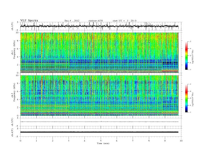The image size is (204, 158).
Task: Click the ch.1 spectrogram panel
Action: tap(99, 53)
